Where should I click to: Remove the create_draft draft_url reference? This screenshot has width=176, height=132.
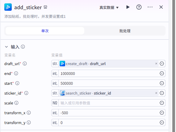[x=156, y=64]
